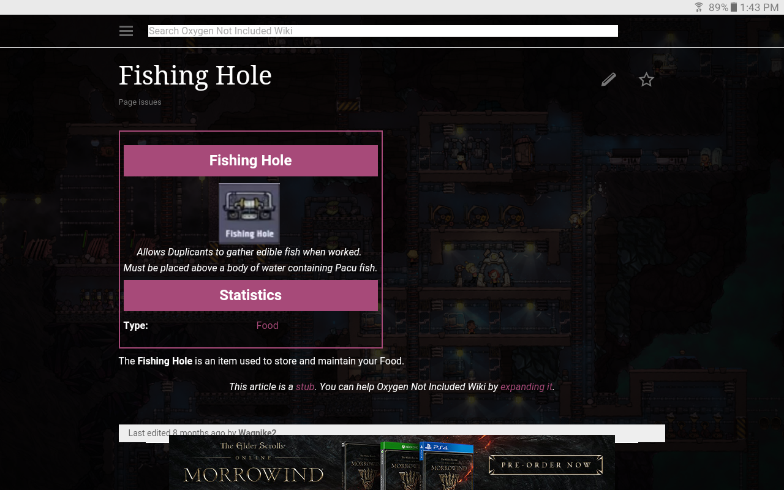The width and height of the screenshot is (784, 490).
Task: Click the Pre-Order Now ad button
Action: [x=546, y=465]
